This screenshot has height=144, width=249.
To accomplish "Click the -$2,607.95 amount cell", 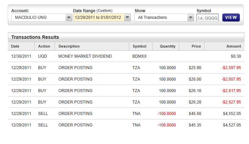I will 231,79.
